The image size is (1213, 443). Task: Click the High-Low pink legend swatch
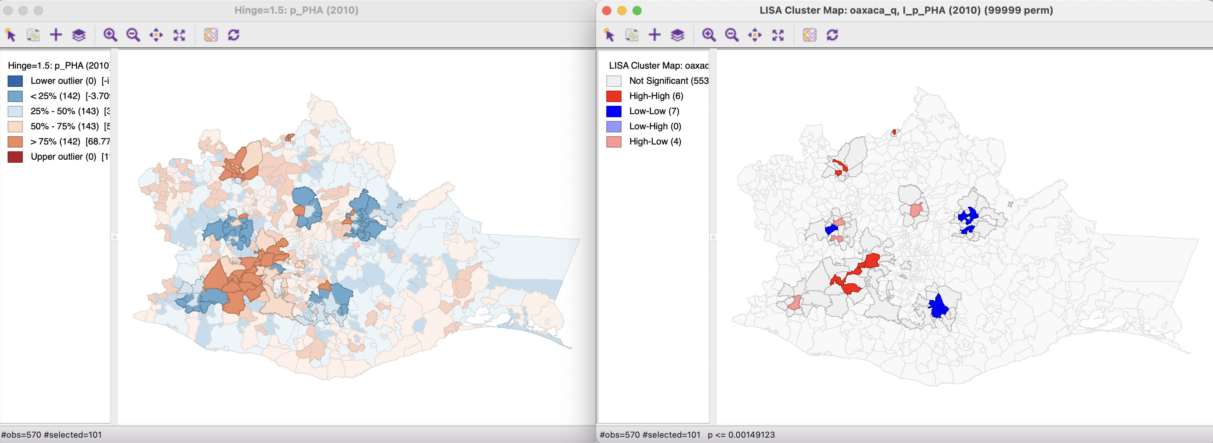click(x=614, y=141)
